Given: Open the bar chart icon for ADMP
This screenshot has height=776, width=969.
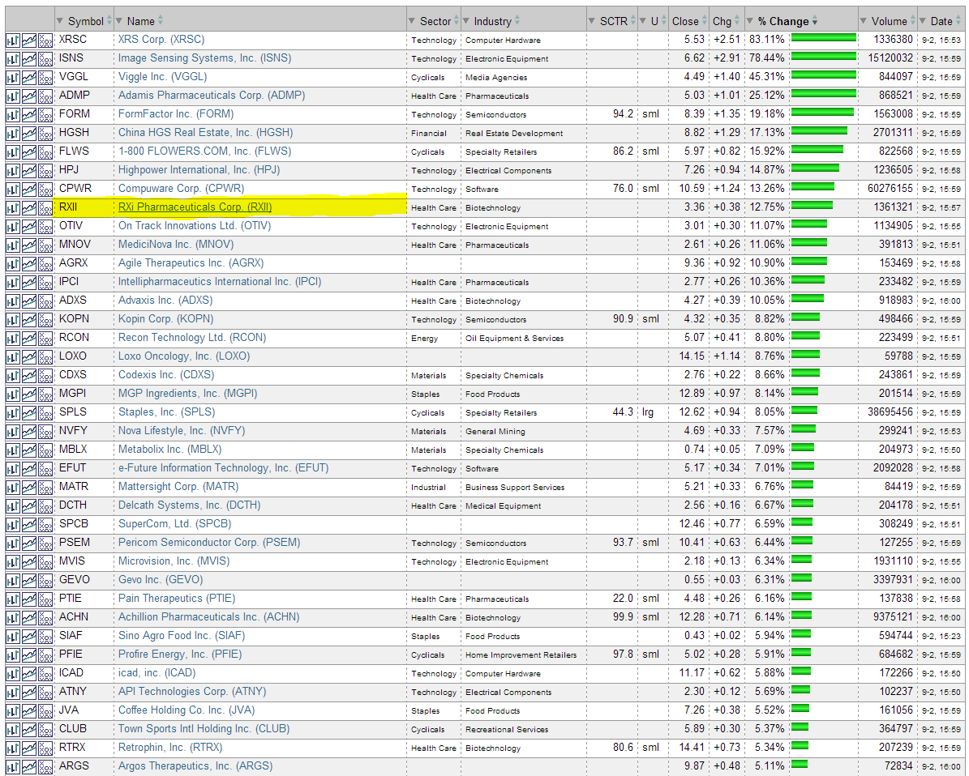Looking at the screenshot, I should pos(12,96).
